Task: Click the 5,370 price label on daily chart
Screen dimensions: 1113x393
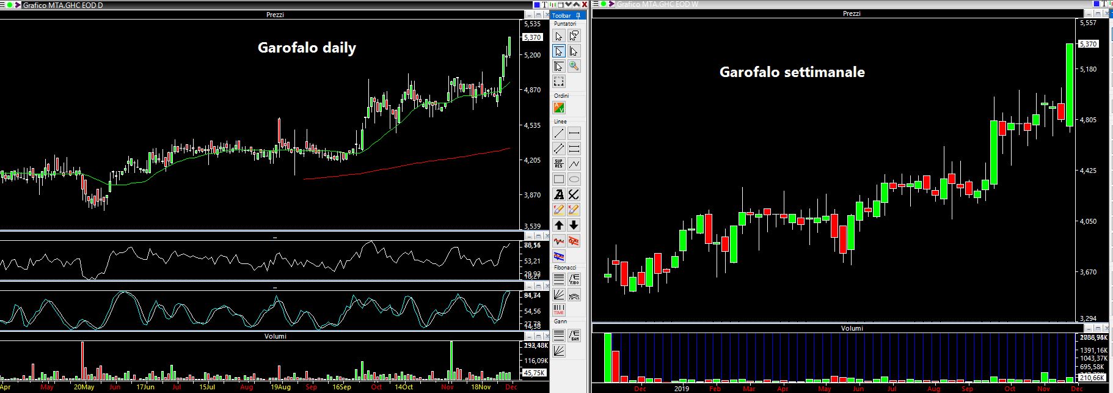Action: point(532,37)
